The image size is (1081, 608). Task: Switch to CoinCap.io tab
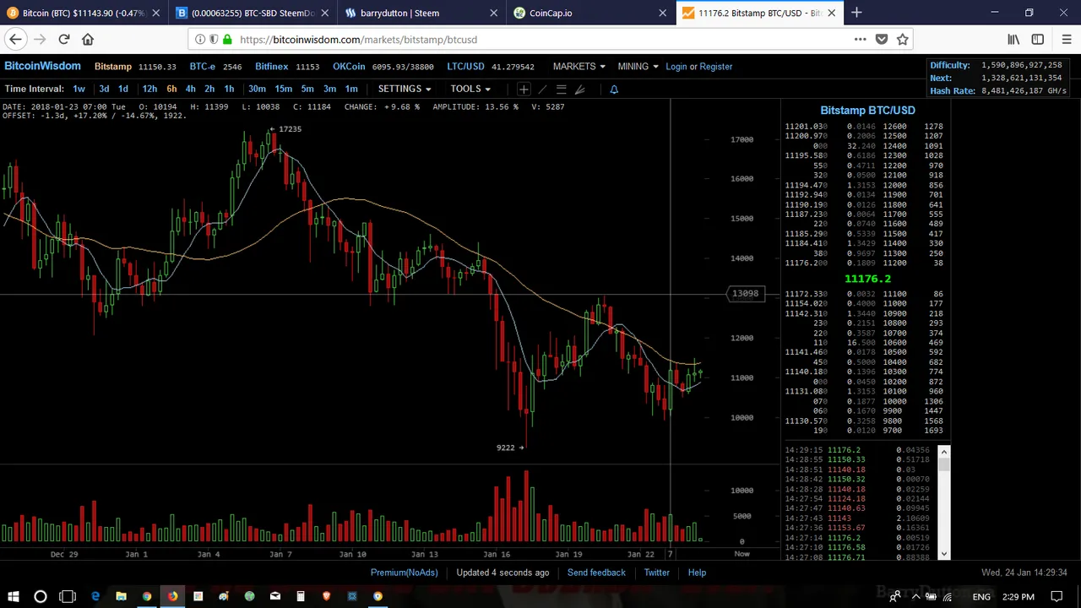click(x=590, y=13)
